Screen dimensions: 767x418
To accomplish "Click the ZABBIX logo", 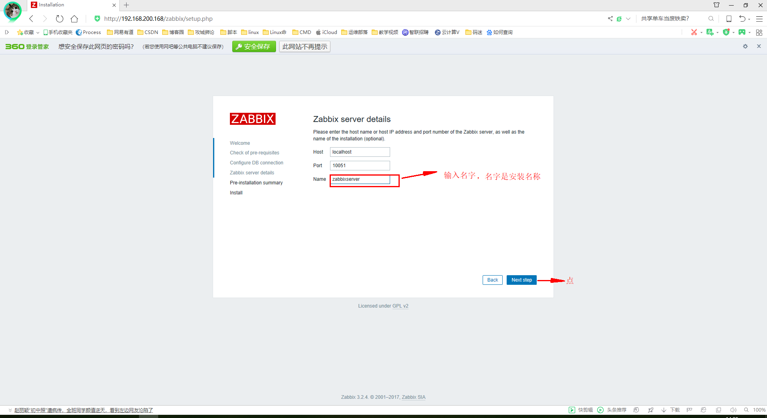I will click(x=253, y=119).
